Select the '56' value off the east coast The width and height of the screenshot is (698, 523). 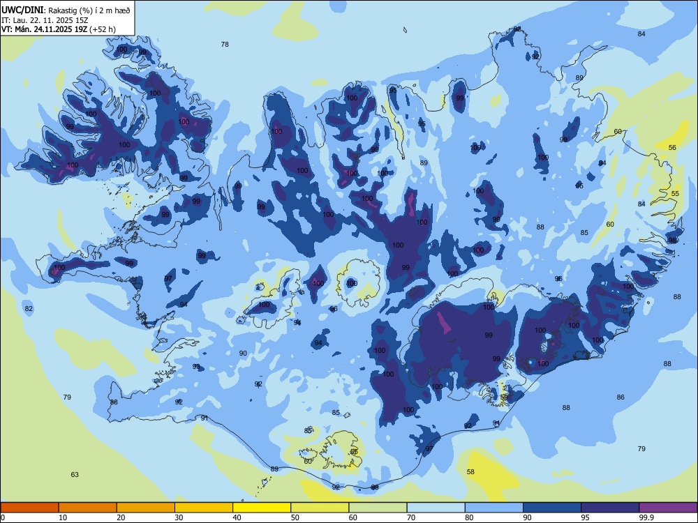pyautogui.click(x=672, y=148)
